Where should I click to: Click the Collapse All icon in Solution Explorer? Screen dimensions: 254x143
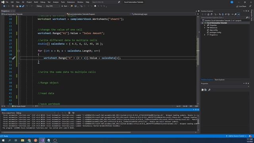226,14
